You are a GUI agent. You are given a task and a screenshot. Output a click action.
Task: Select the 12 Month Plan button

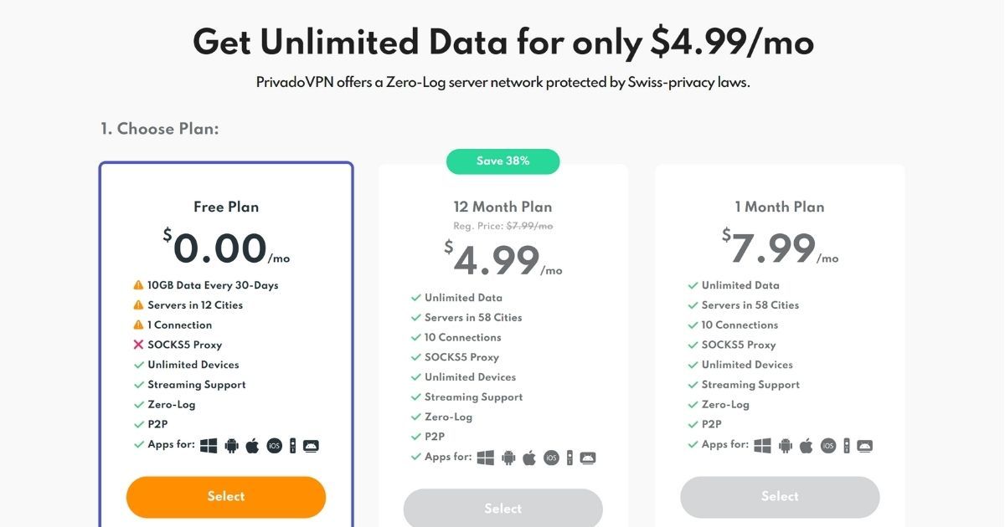(x=502, y=508)
